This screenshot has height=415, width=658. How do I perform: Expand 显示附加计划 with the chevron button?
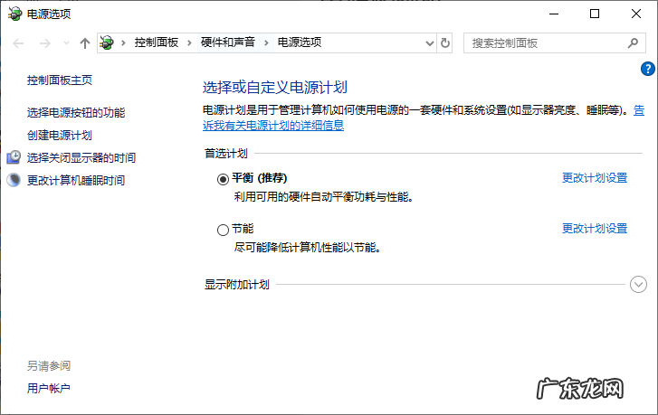pos(638,284)
